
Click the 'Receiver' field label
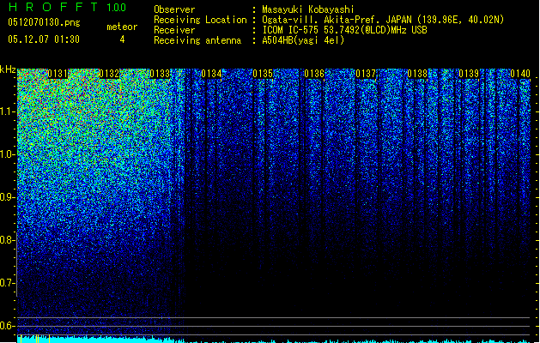[x=174, y=30]
